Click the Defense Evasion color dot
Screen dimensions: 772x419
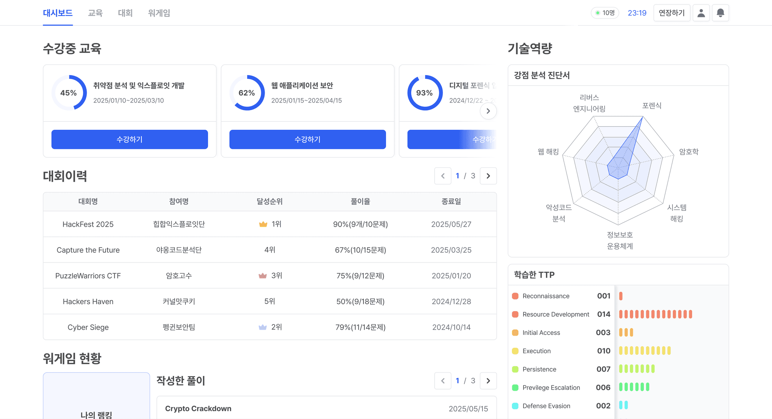pos(515,406)
